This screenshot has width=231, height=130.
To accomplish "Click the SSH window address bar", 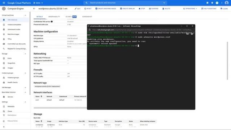I will click(142, 30).
